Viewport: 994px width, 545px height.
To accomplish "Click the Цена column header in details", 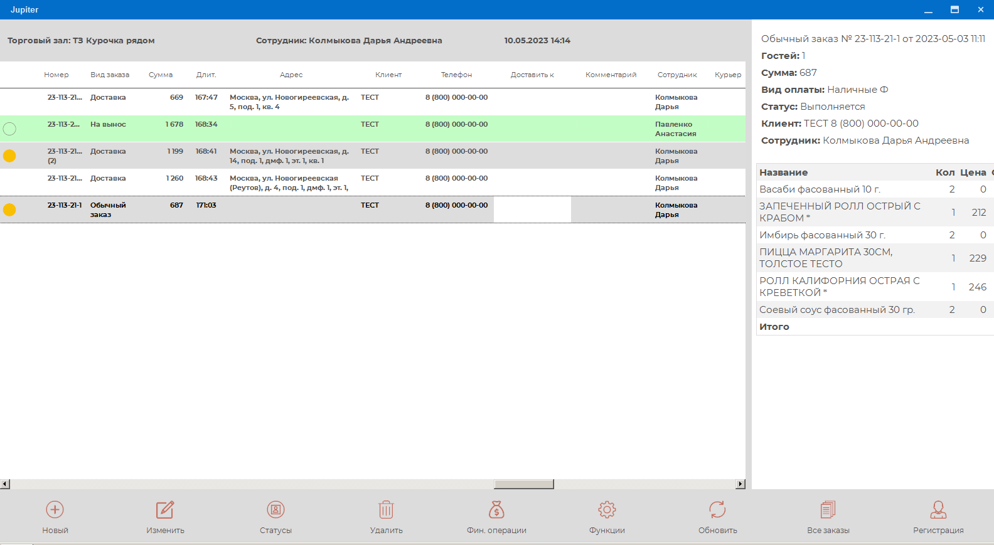I will pos(973,172).
